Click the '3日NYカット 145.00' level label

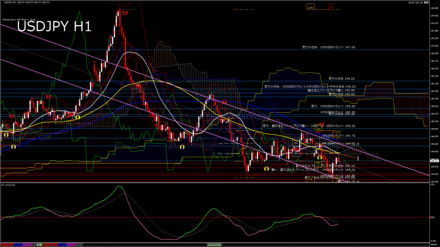pyautogui.click(x=341, y=126)
